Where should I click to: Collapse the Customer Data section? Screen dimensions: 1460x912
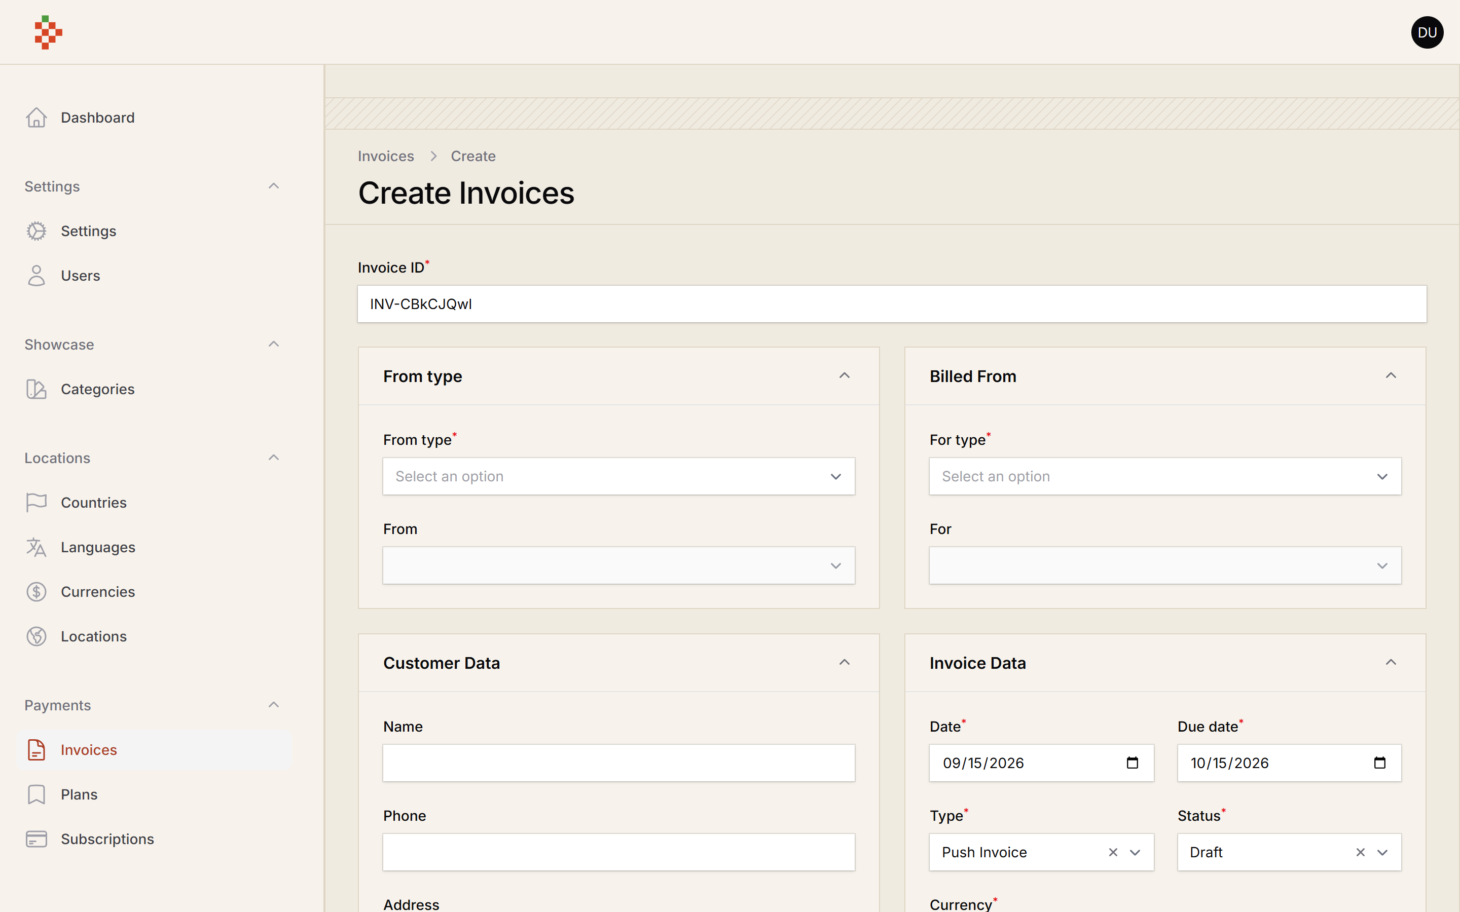click(x=844, y=663)
